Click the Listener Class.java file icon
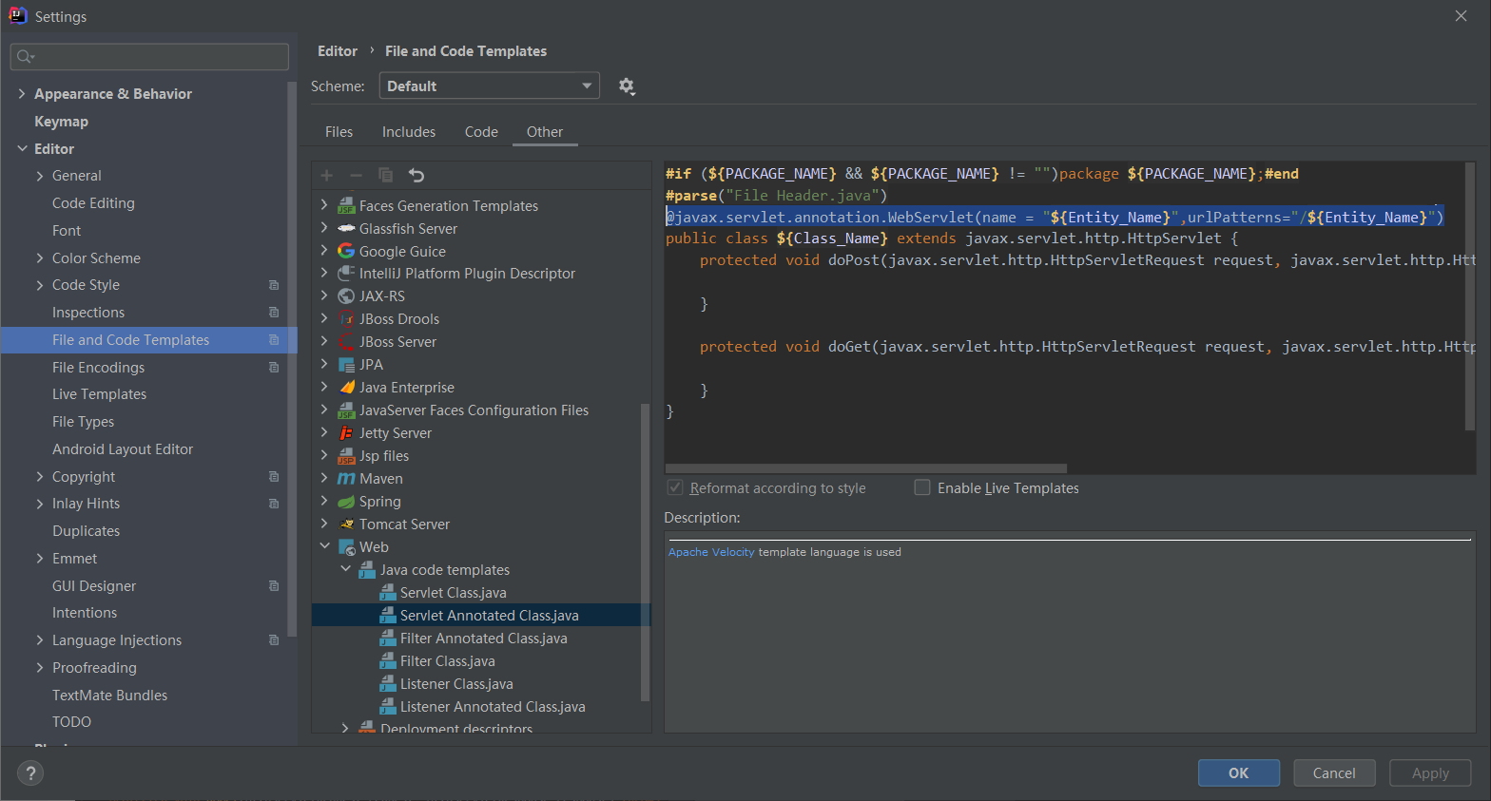Image resolution: width=1491 pixels, height=801 pixels. [388, 684]
